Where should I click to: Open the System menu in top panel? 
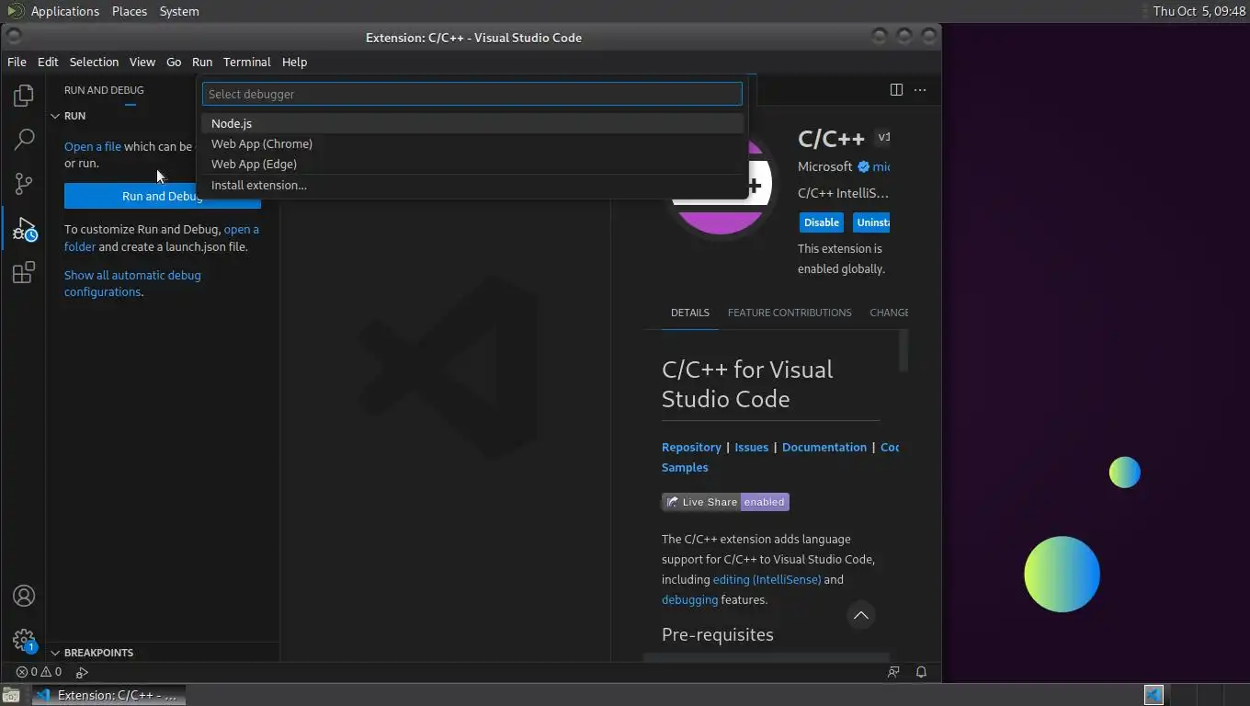coord(179,11)
